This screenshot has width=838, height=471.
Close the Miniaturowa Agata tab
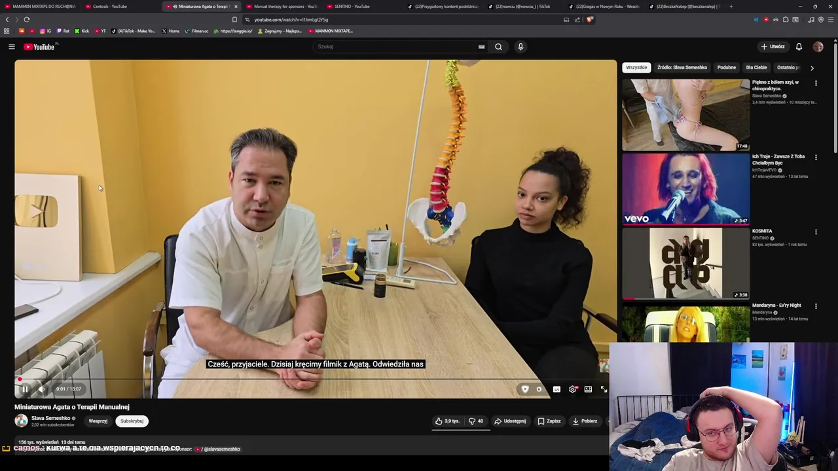(x=236, y=7)
